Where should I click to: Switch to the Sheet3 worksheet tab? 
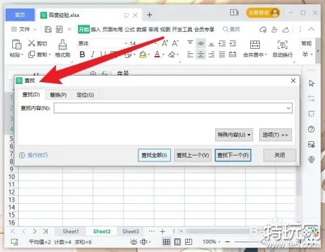pyautogui.click(x=131, y=232)
